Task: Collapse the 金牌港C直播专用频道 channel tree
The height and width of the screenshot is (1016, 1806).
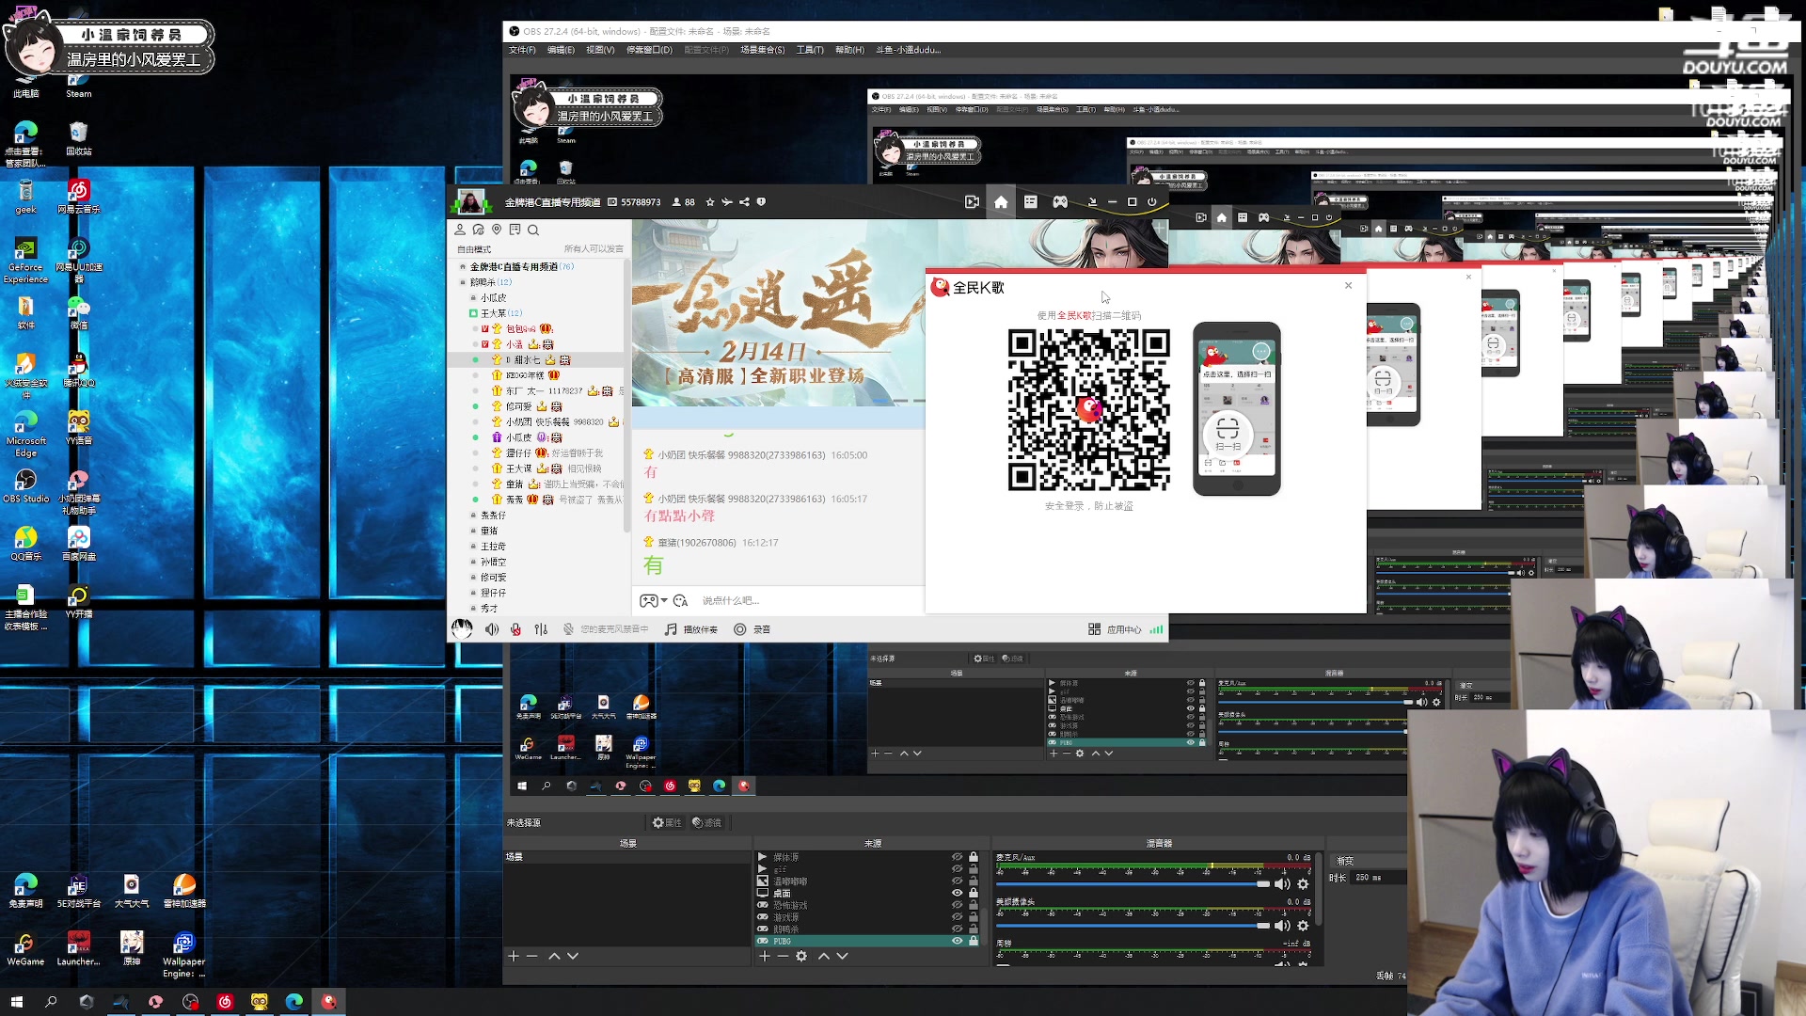Action: (462, 267)
